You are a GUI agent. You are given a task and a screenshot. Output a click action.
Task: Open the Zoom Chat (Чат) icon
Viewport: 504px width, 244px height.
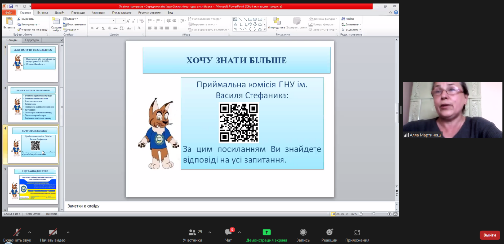pyautogui.click(x=228, y=232)
